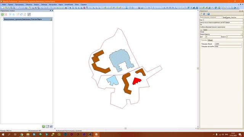Click the Дом input field
Viewport: 244px width, 137px height.
pyautogui.click(x=213, y=37)
